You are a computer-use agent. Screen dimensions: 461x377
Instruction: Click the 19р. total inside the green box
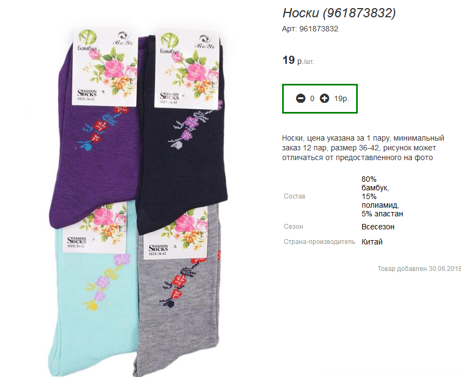pyautogui.click(x=342, y=98)
